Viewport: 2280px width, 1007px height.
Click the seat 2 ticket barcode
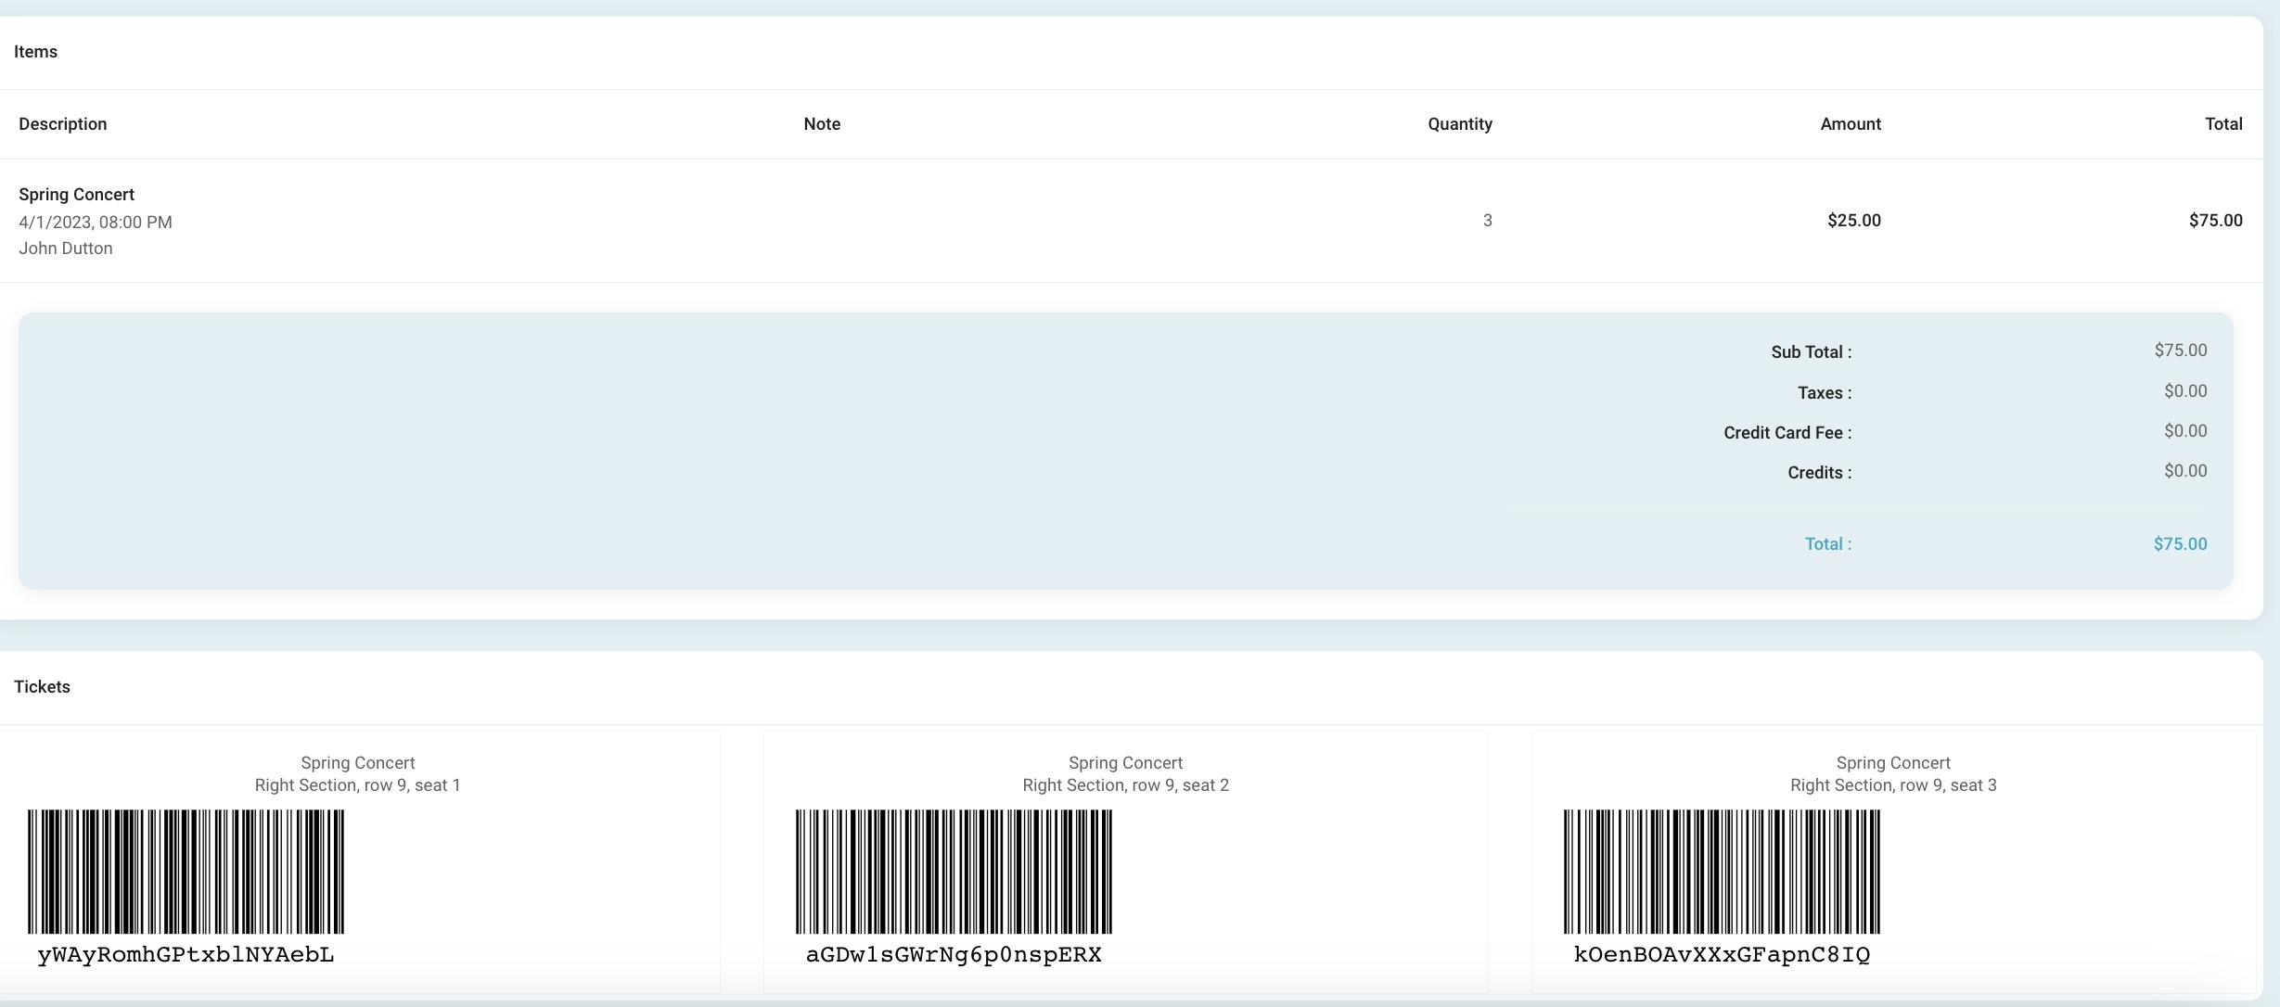[954, 872]
